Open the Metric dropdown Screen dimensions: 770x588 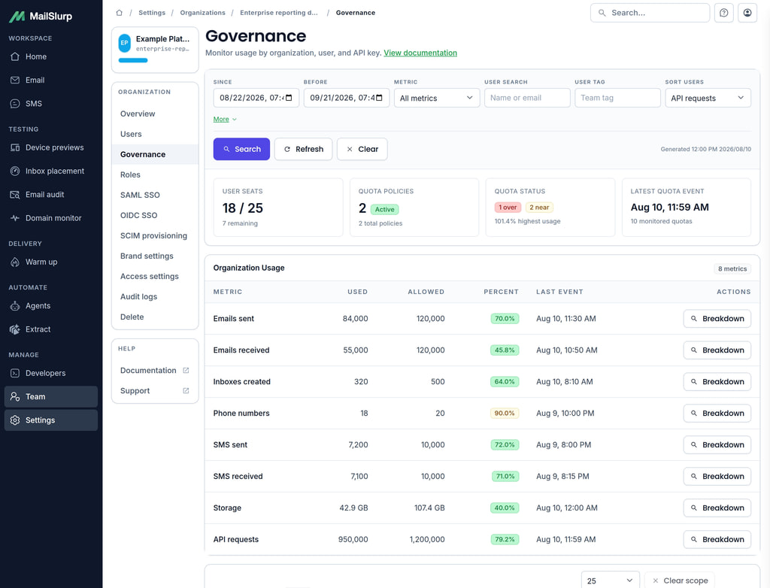click(x=437, y=98)
